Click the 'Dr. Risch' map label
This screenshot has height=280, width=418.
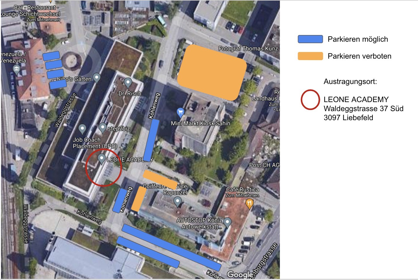point(130,94)
